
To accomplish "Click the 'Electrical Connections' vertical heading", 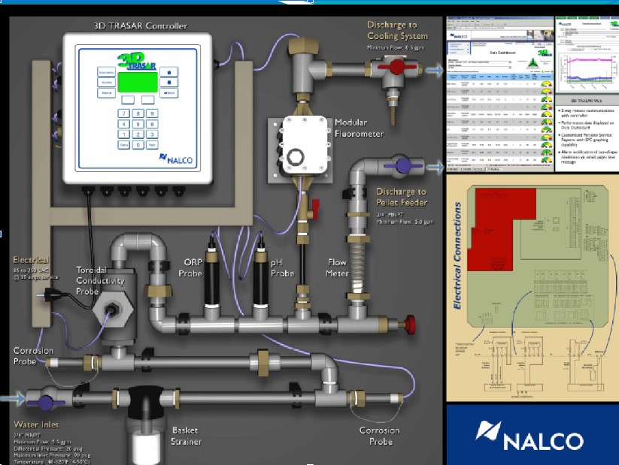I will tap(458, 255).
